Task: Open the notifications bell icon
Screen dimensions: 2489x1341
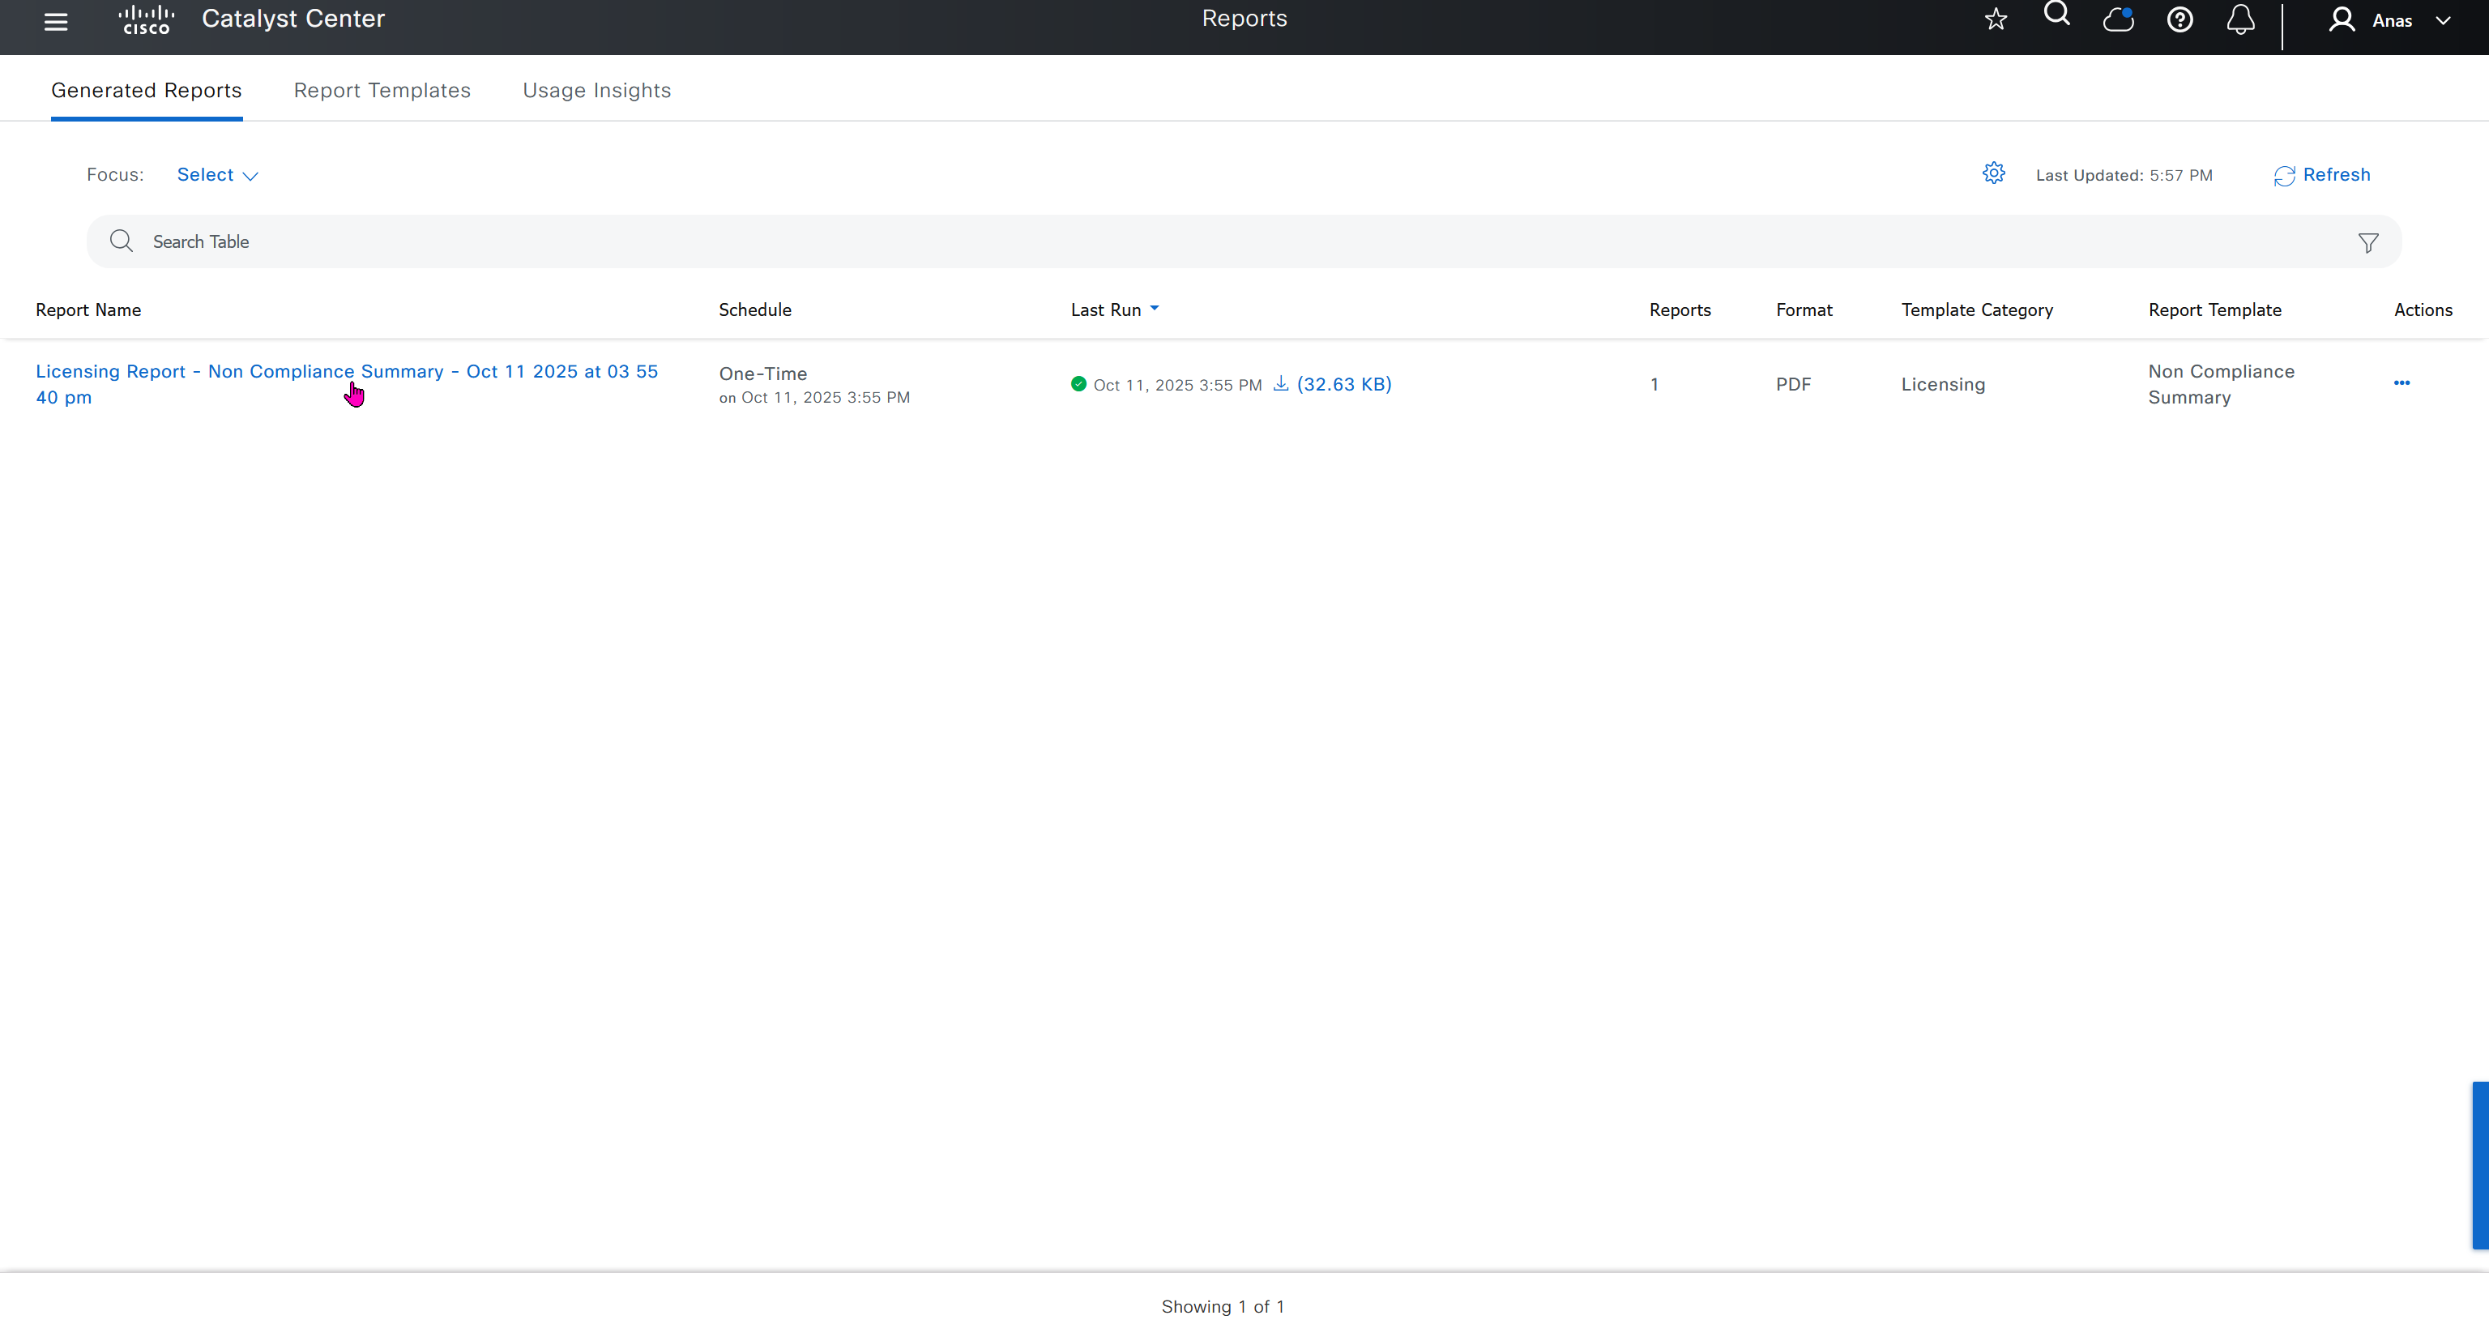Action: coord(2241,20)
